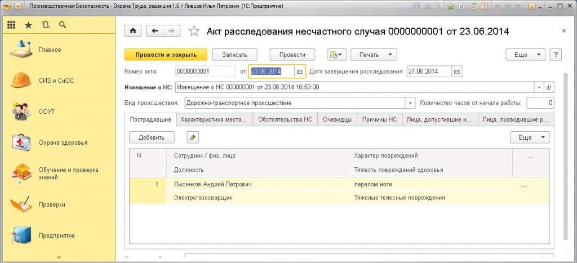Open calendar icon in title bar
Viewport: 577px width, 263px height.
pyautogui.click(x=485, y=6)
